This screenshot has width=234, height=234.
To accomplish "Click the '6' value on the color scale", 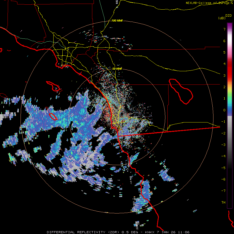I will click(224, 41).
